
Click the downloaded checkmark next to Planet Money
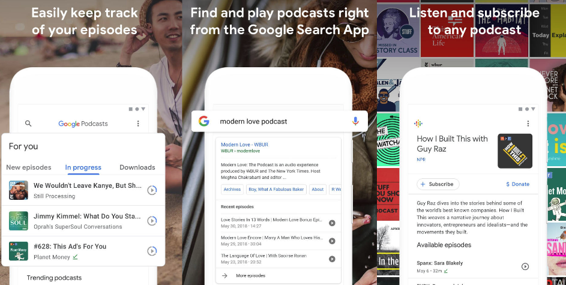tap(75, 257)
